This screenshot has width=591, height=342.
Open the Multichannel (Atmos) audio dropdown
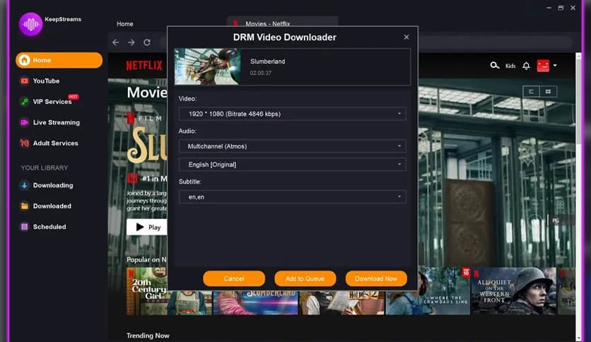click(x=293, y=146)
